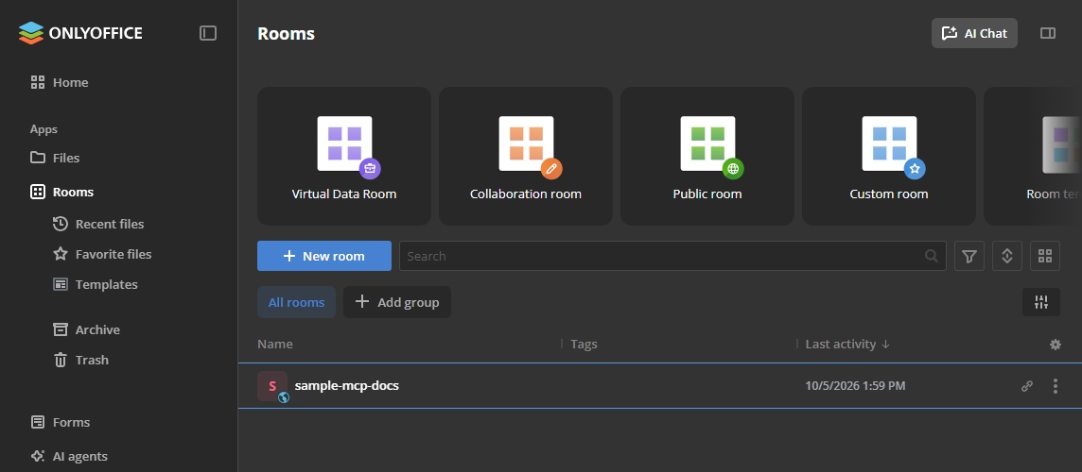
Task: Open the group settings sliders button
Action: click(x=1041, y=302)
